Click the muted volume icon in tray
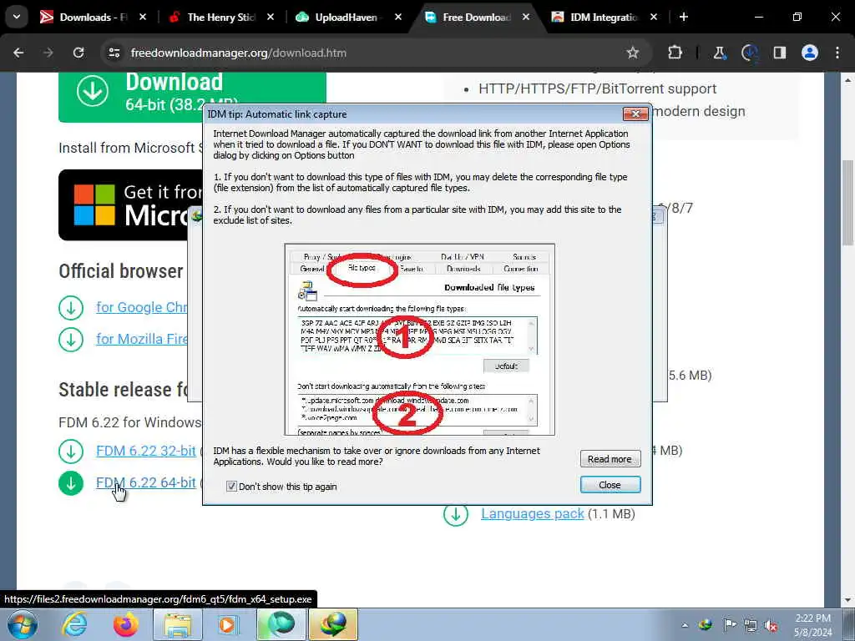 [x=771, y=625]
